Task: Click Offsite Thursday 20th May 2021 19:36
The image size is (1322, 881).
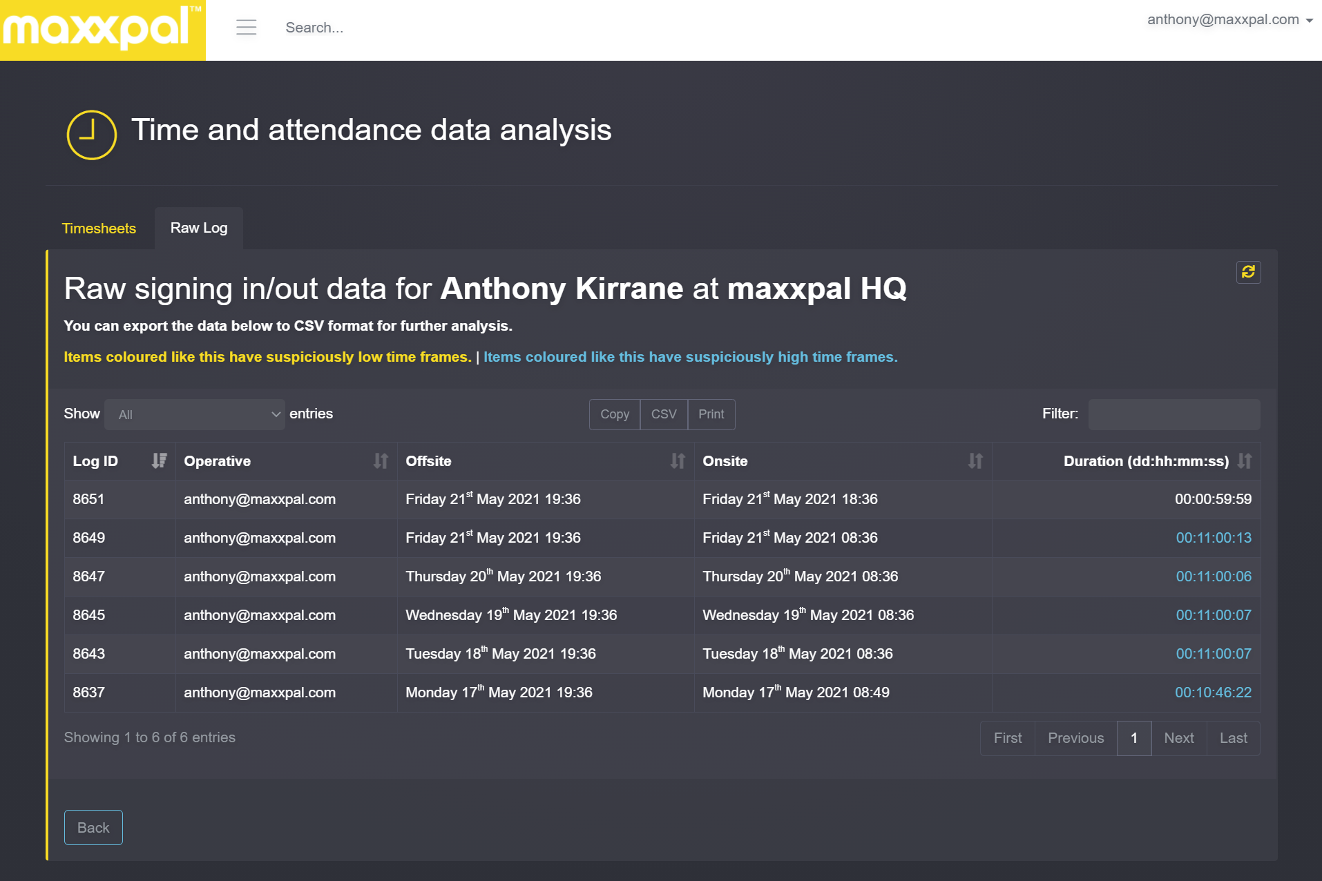Action: (504, 576)
